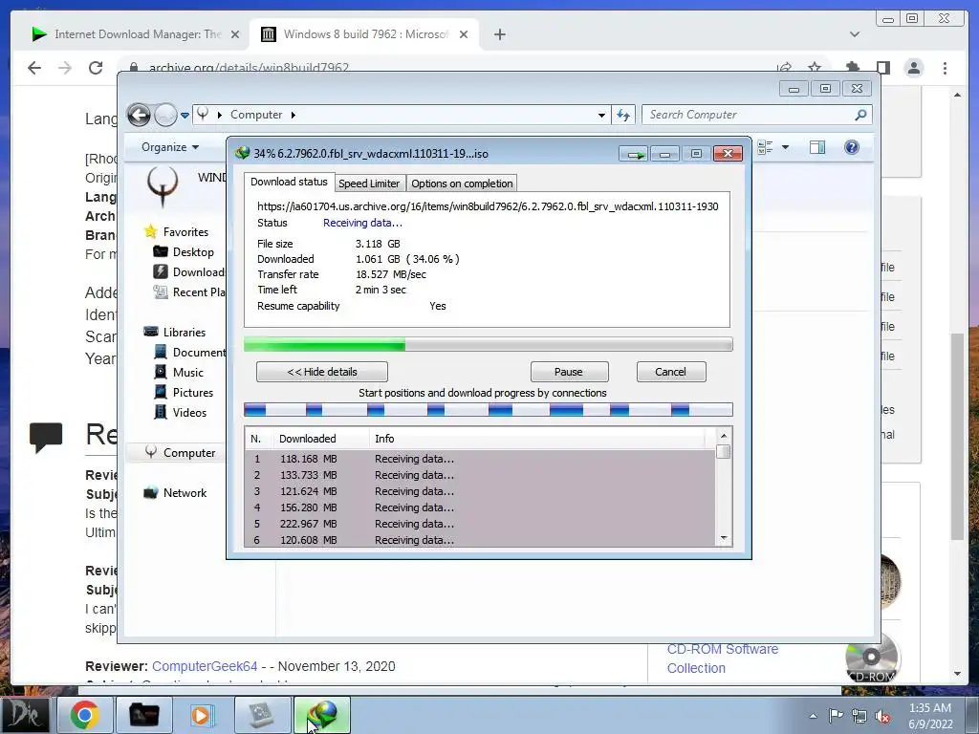The width and height of the screenshot is (979, 734).
Task: Open media player taskbar icon
Action: (203, 715)
